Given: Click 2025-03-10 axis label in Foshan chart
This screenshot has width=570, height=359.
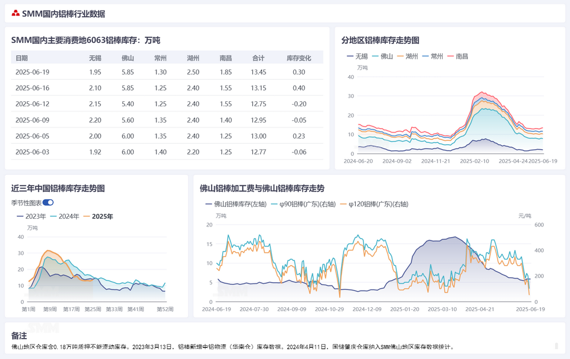Looking at the screenshot, I should 442,309.
